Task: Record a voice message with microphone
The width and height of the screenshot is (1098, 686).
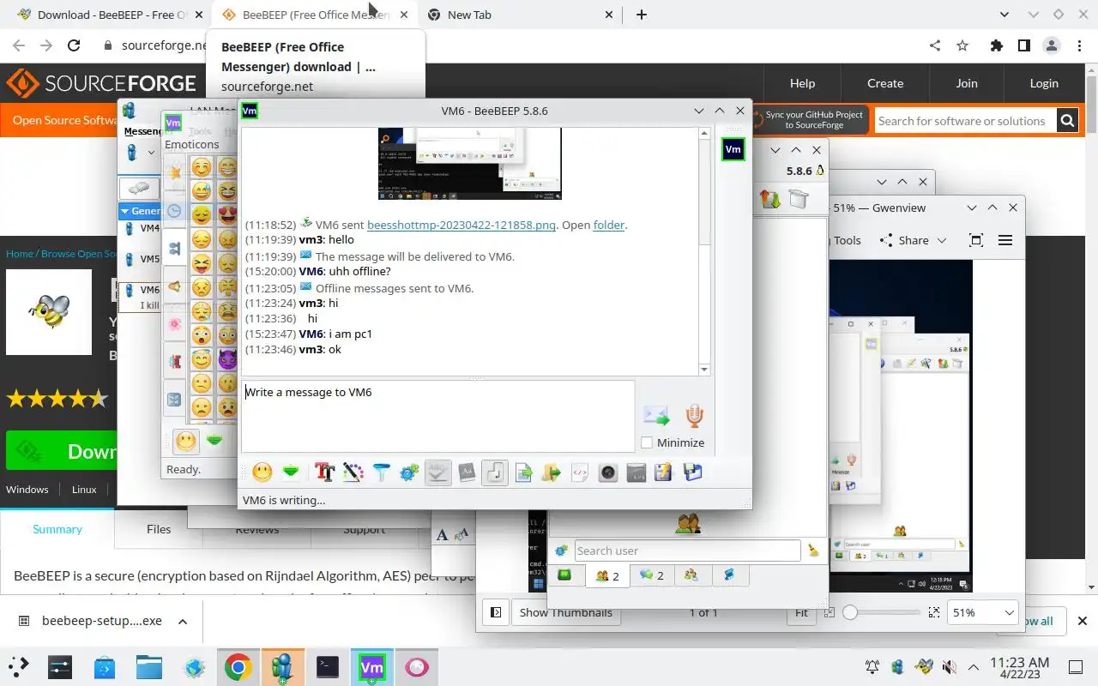Action: click(694, 416)
